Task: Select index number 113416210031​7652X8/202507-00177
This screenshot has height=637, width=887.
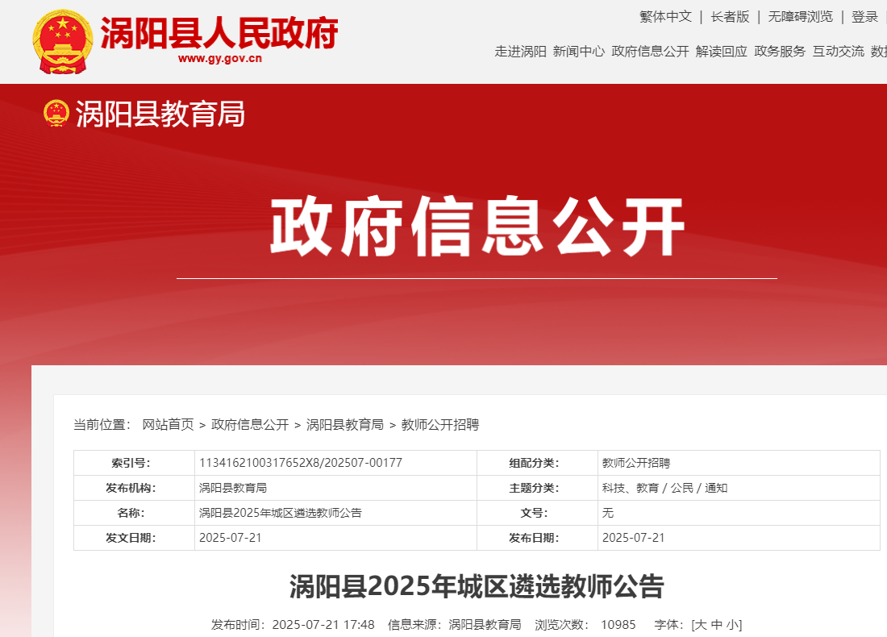Action: point(301,463)
